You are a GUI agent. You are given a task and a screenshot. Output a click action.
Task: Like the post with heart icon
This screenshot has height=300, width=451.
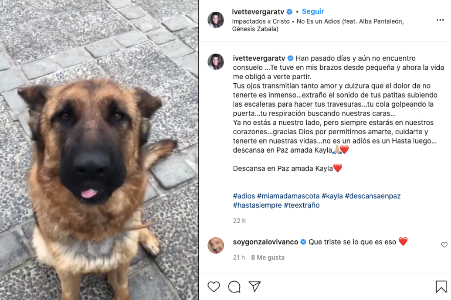(x=214, y=286)
